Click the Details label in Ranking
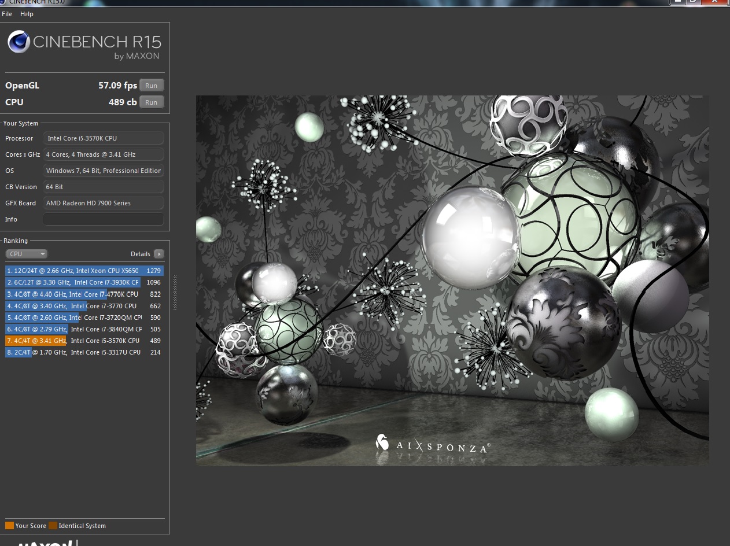Screen dimensions: 730x546 (x=141, y=254)
